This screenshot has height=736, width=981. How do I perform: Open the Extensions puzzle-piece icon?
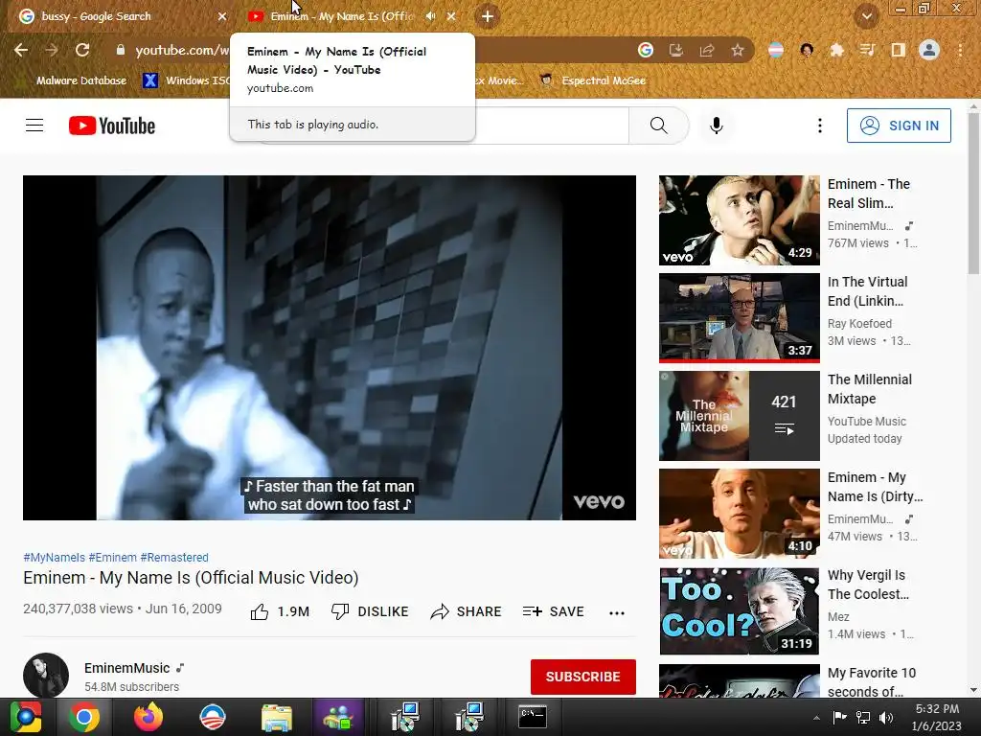point(836,50)
